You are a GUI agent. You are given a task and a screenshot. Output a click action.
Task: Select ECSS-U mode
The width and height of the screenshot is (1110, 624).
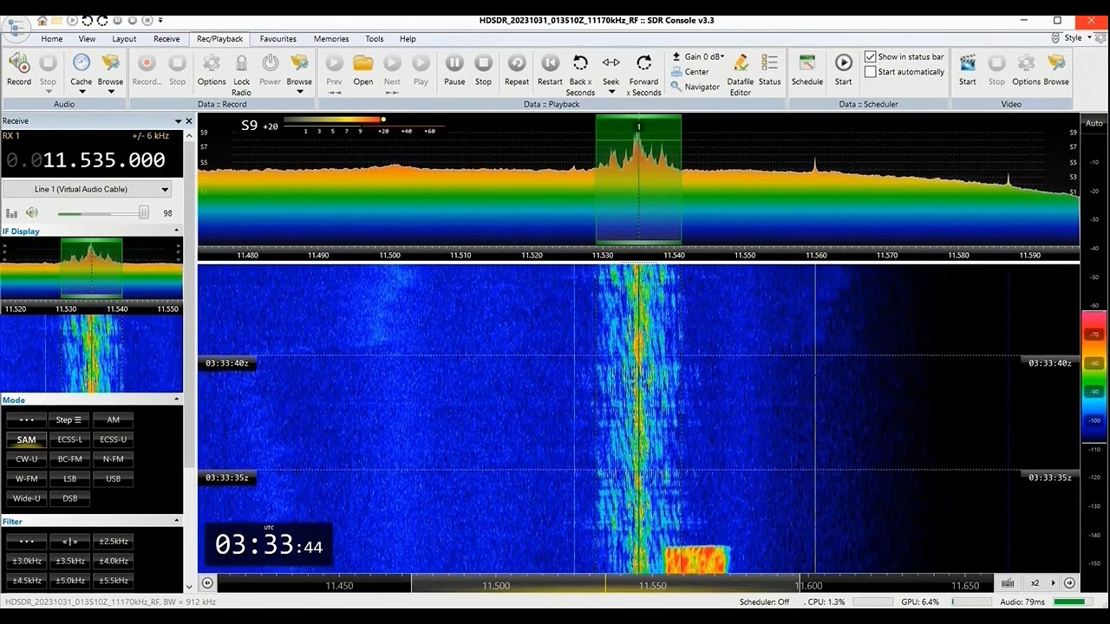tap(113, 439)
